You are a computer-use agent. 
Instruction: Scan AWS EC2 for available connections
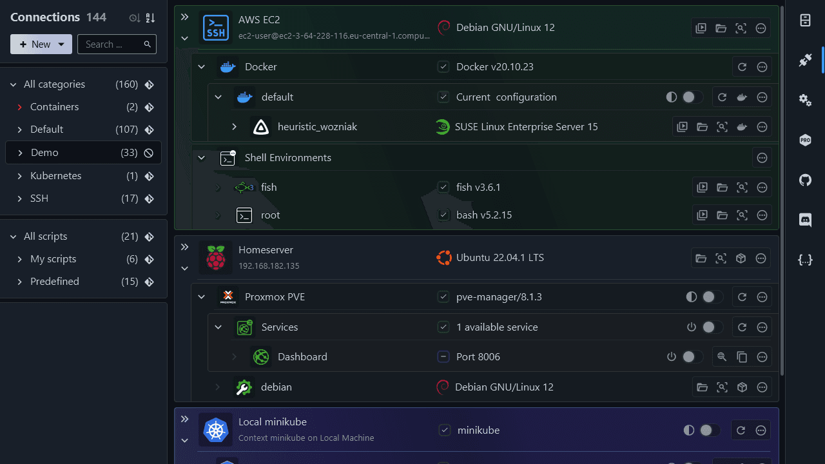(x=741, y=28)
